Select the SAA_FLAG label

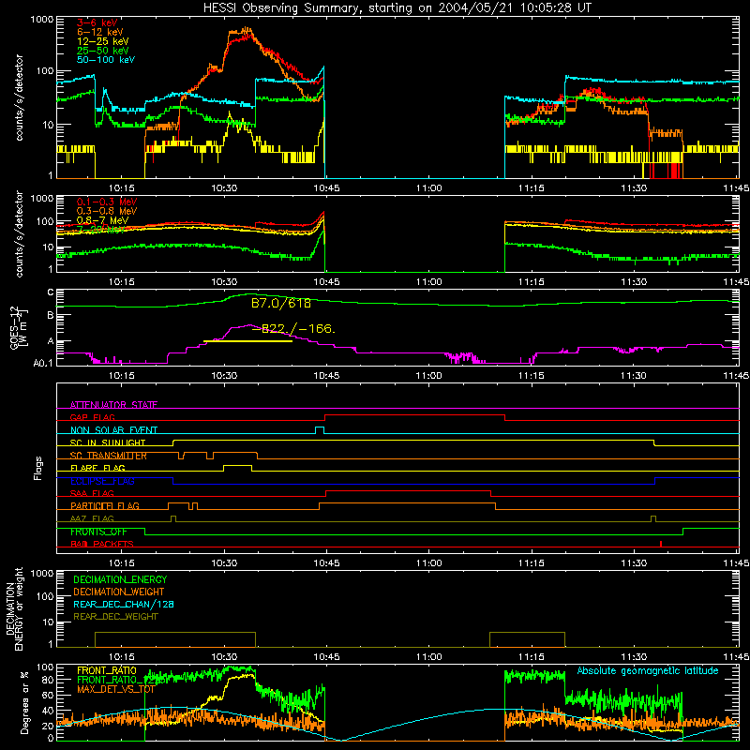pyautogui.click(x=92, y=493)
